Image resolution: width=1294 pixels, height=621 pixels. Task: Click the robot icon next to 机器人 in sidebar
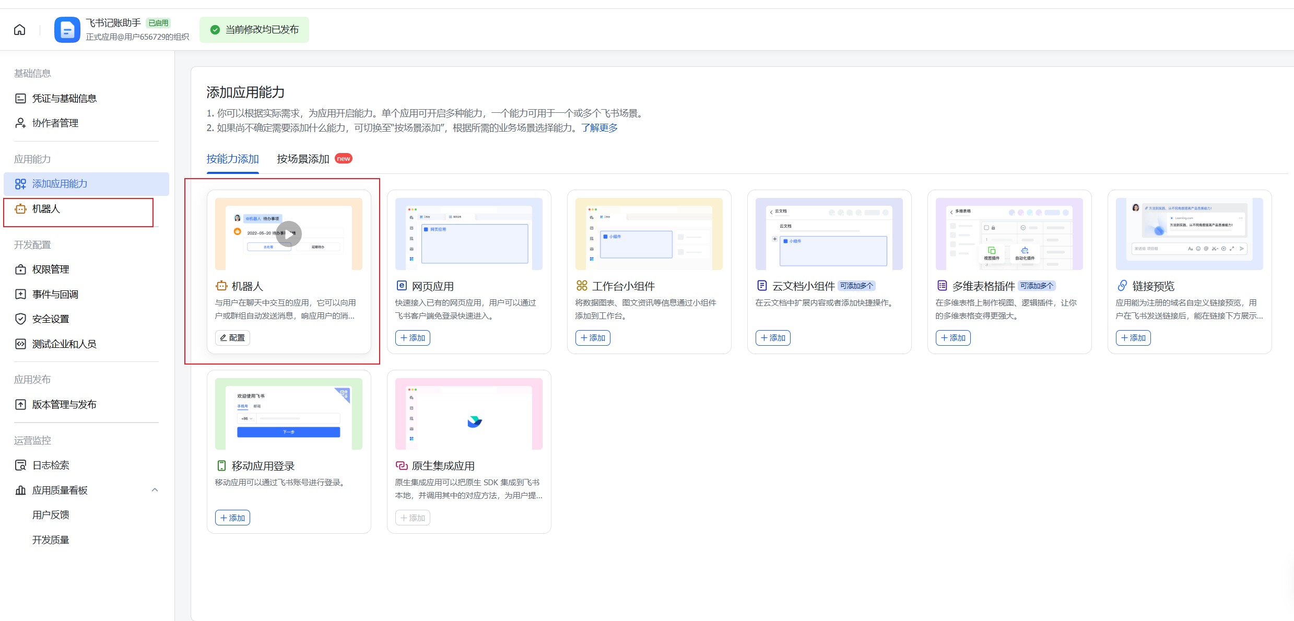(20, 209)
